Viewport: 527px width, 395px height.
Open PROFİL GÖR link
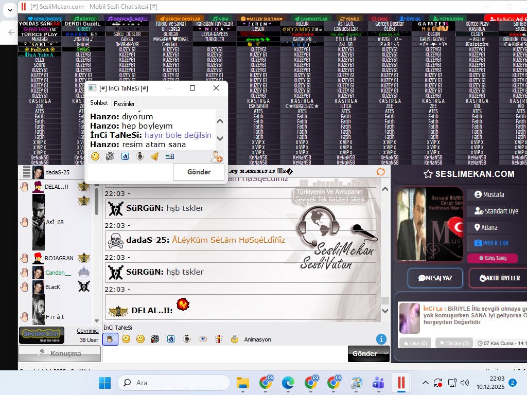pyautogui.click(x=491, y=243)
